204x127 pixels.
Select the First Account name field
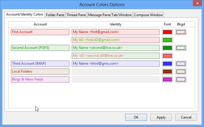pos(40,32)
